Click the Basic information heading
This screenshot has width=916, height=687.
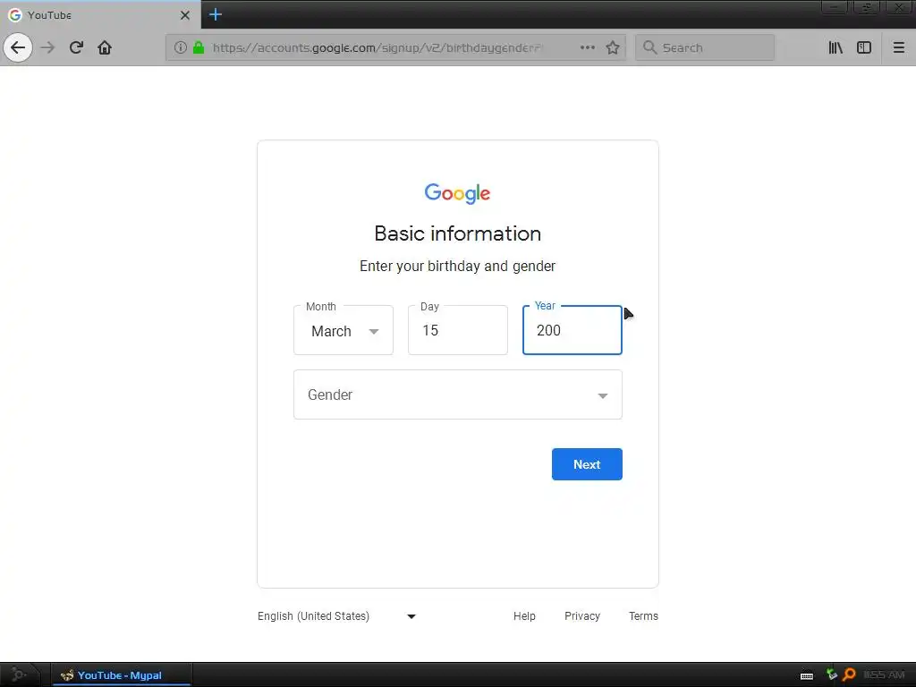457,233
